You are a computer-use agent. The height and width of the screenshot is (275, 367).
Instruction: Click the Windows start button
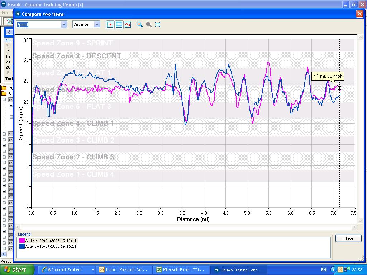tap(17, 270)
